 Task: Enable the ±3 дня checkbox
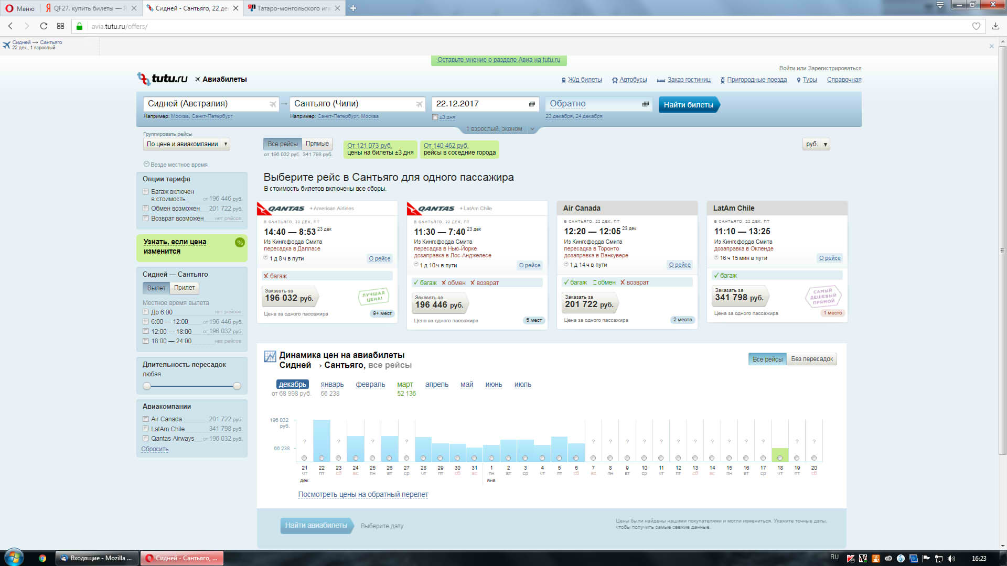435,117
